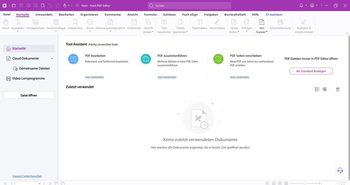The height and width of the screenshot is (185, 350).
Task: Switch to the Schützen tab
Action: pos(169,14)
